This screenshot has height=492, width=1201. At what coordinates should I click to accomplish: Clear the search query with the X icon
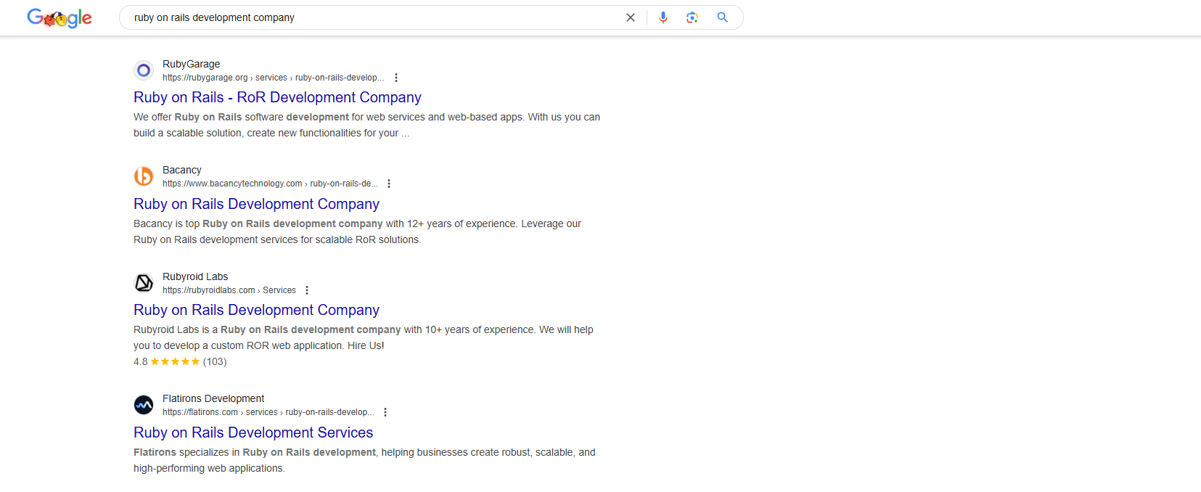coord(630,17)
